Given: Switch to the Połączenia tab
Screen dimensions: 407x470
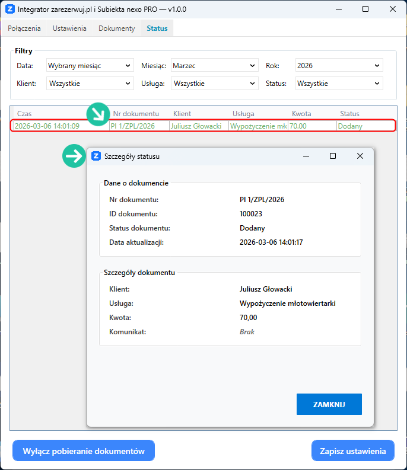Looking at the screenshot, I should (24, 28).
